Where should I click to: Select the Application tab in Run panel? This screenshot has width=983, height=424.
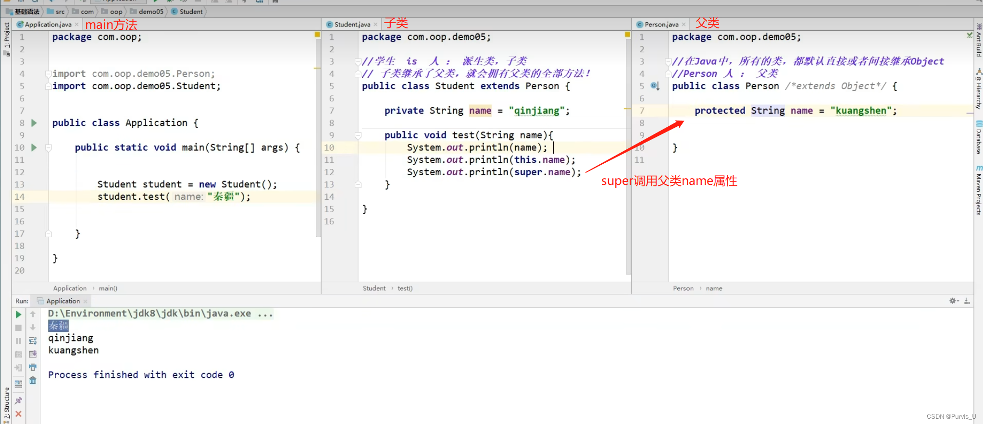coord(63,301)
